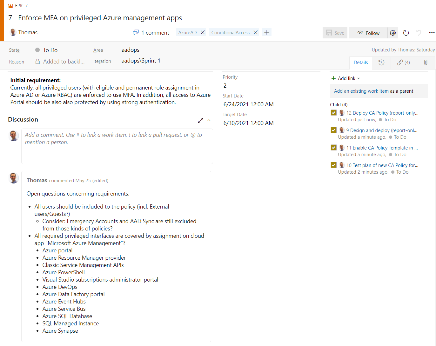This screenshot has height=346, width=436.
Task: Click the Initial requirement description text
Action: [111, 91]
